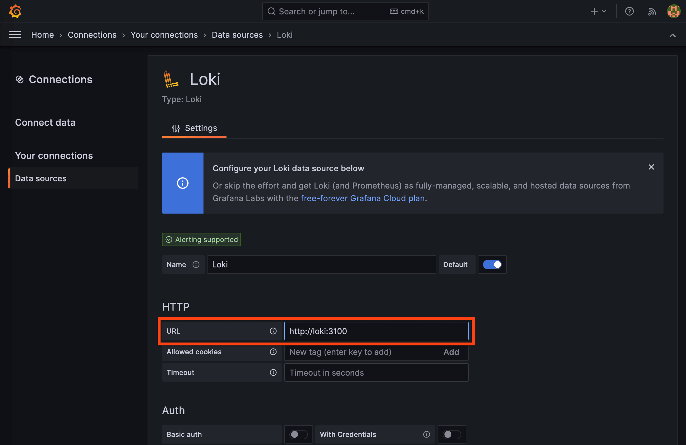Screen dimensions: 686x445
Task: Click the Type: Loki subtitle text
Action: (182, 99)
